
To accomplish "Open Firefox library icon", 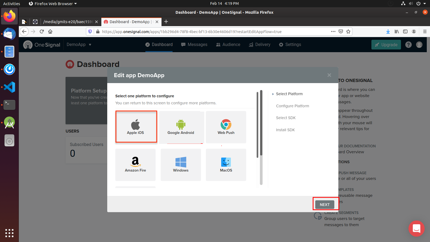I will click(397, 31).
